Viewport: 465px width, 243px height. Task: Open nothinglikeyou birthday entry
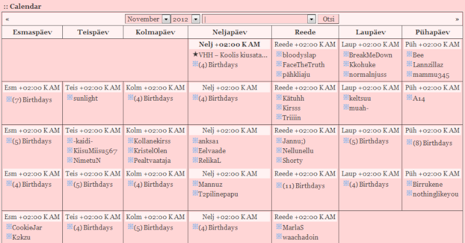click(436, 194)
